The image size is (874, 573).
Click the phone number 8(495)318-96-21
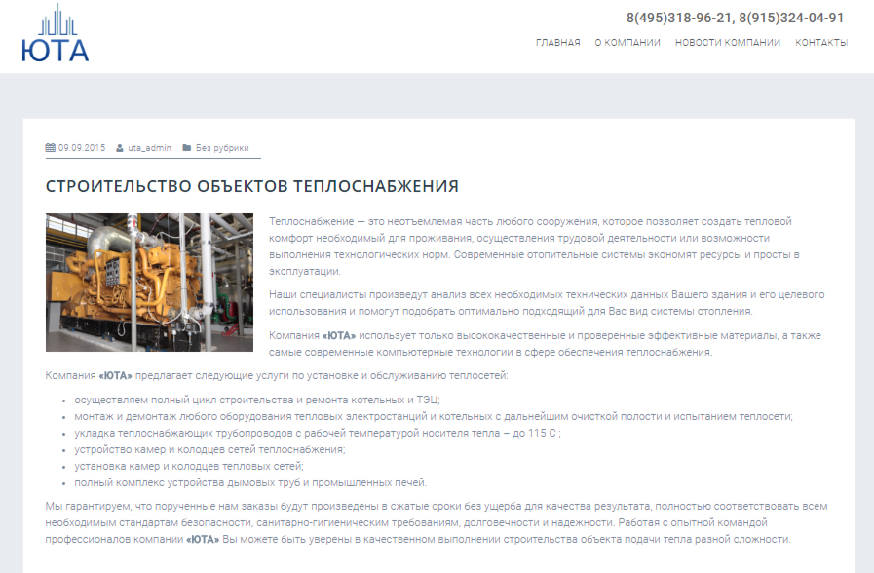click(x=679, y=18)
